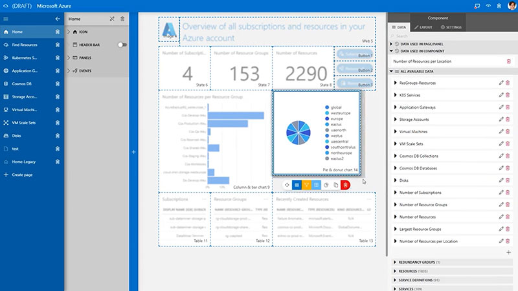518x291 pixels.
Task: Click the Cosmos DB page icon
Action: (x=6, y=84)
